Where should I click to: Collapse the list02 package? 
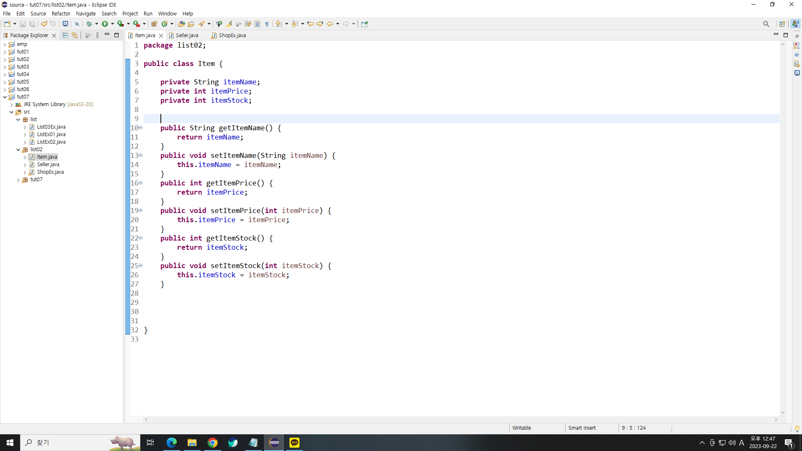18,149
